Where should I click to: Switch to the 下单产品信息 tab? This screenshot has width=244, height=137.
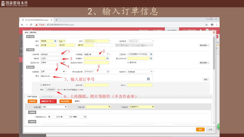tap(32, 96)
